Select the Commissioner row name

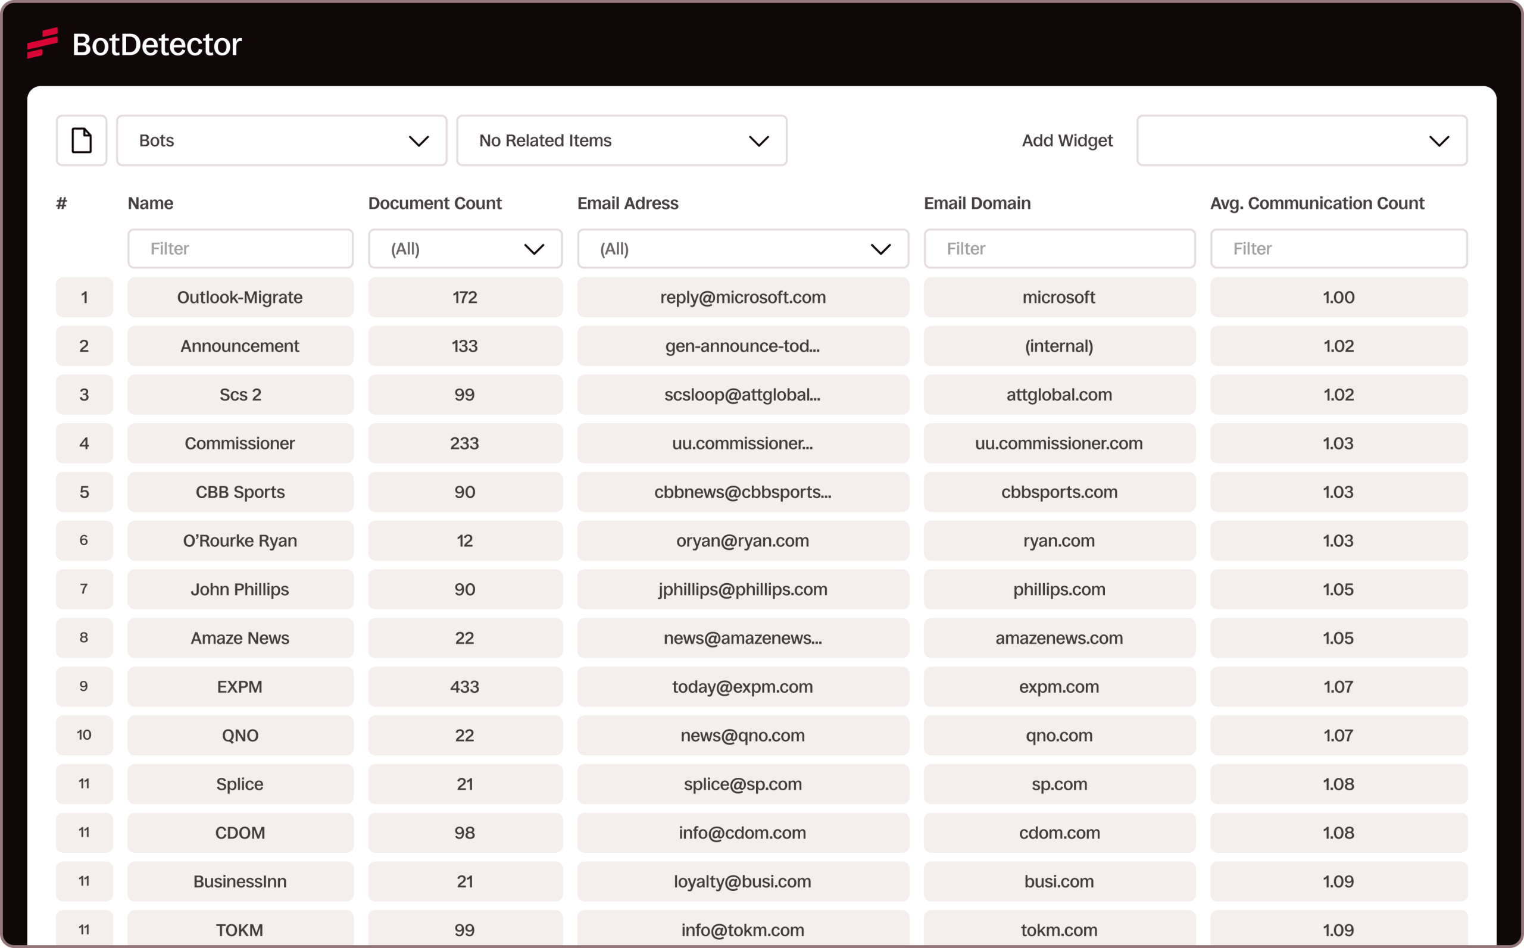pos(240,443)
